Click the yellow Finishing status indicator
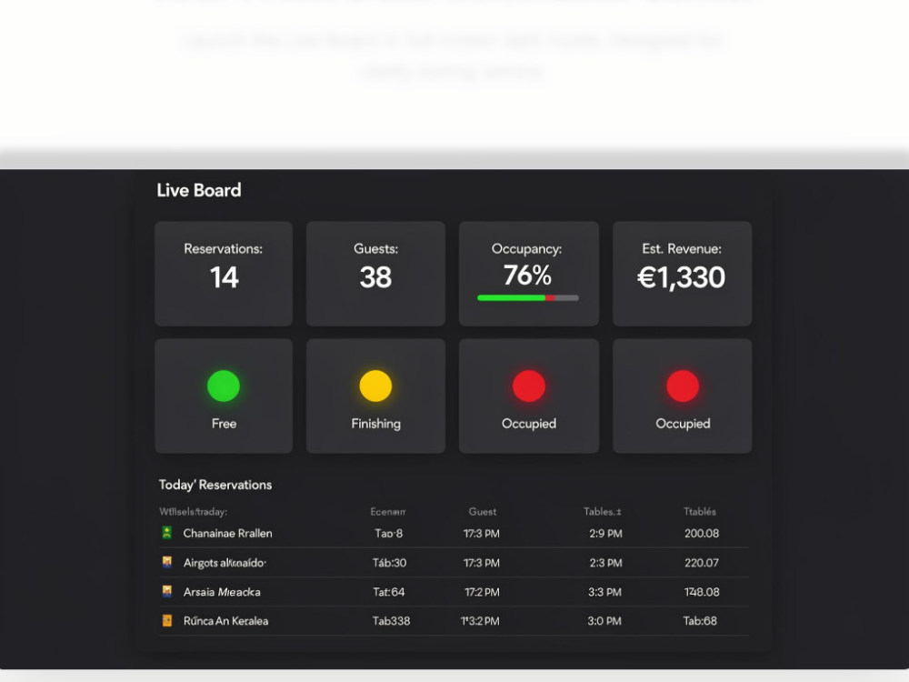Viewport: 909px width, 682px height. (375, 386)
